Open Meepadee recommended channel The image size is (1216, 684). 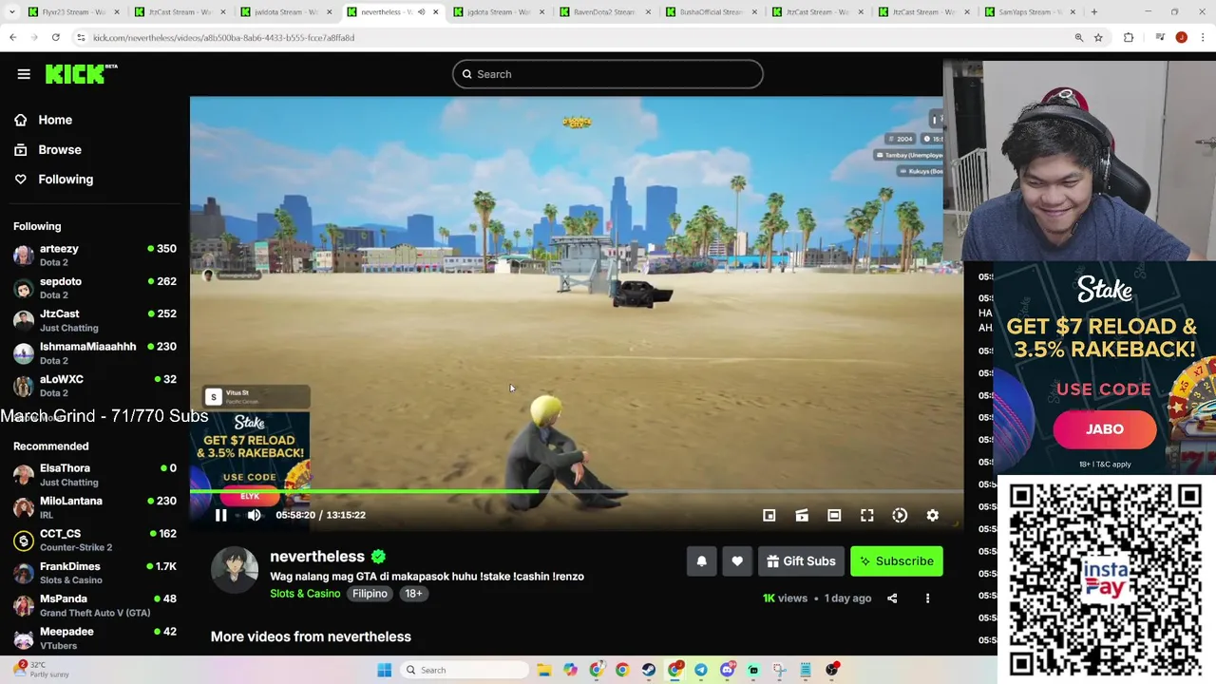point(95,638)
